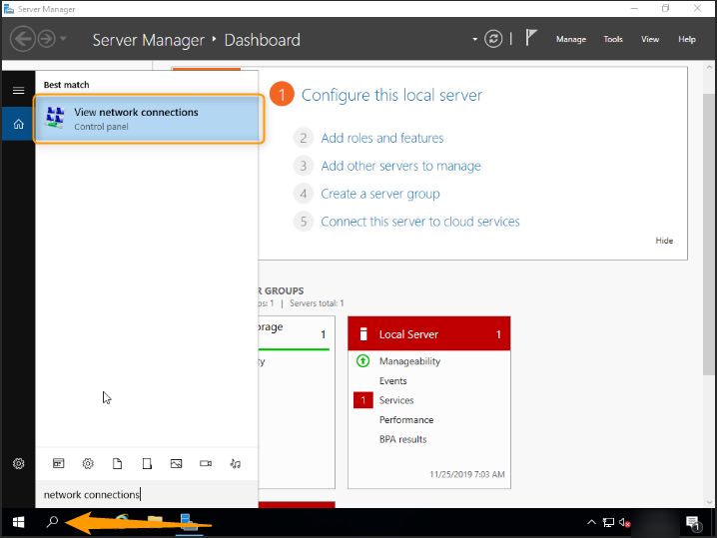The width and height of the screenshot is (717, 538).
Task: Filter search results by Music icon
Action: click(x=236, y=464)
